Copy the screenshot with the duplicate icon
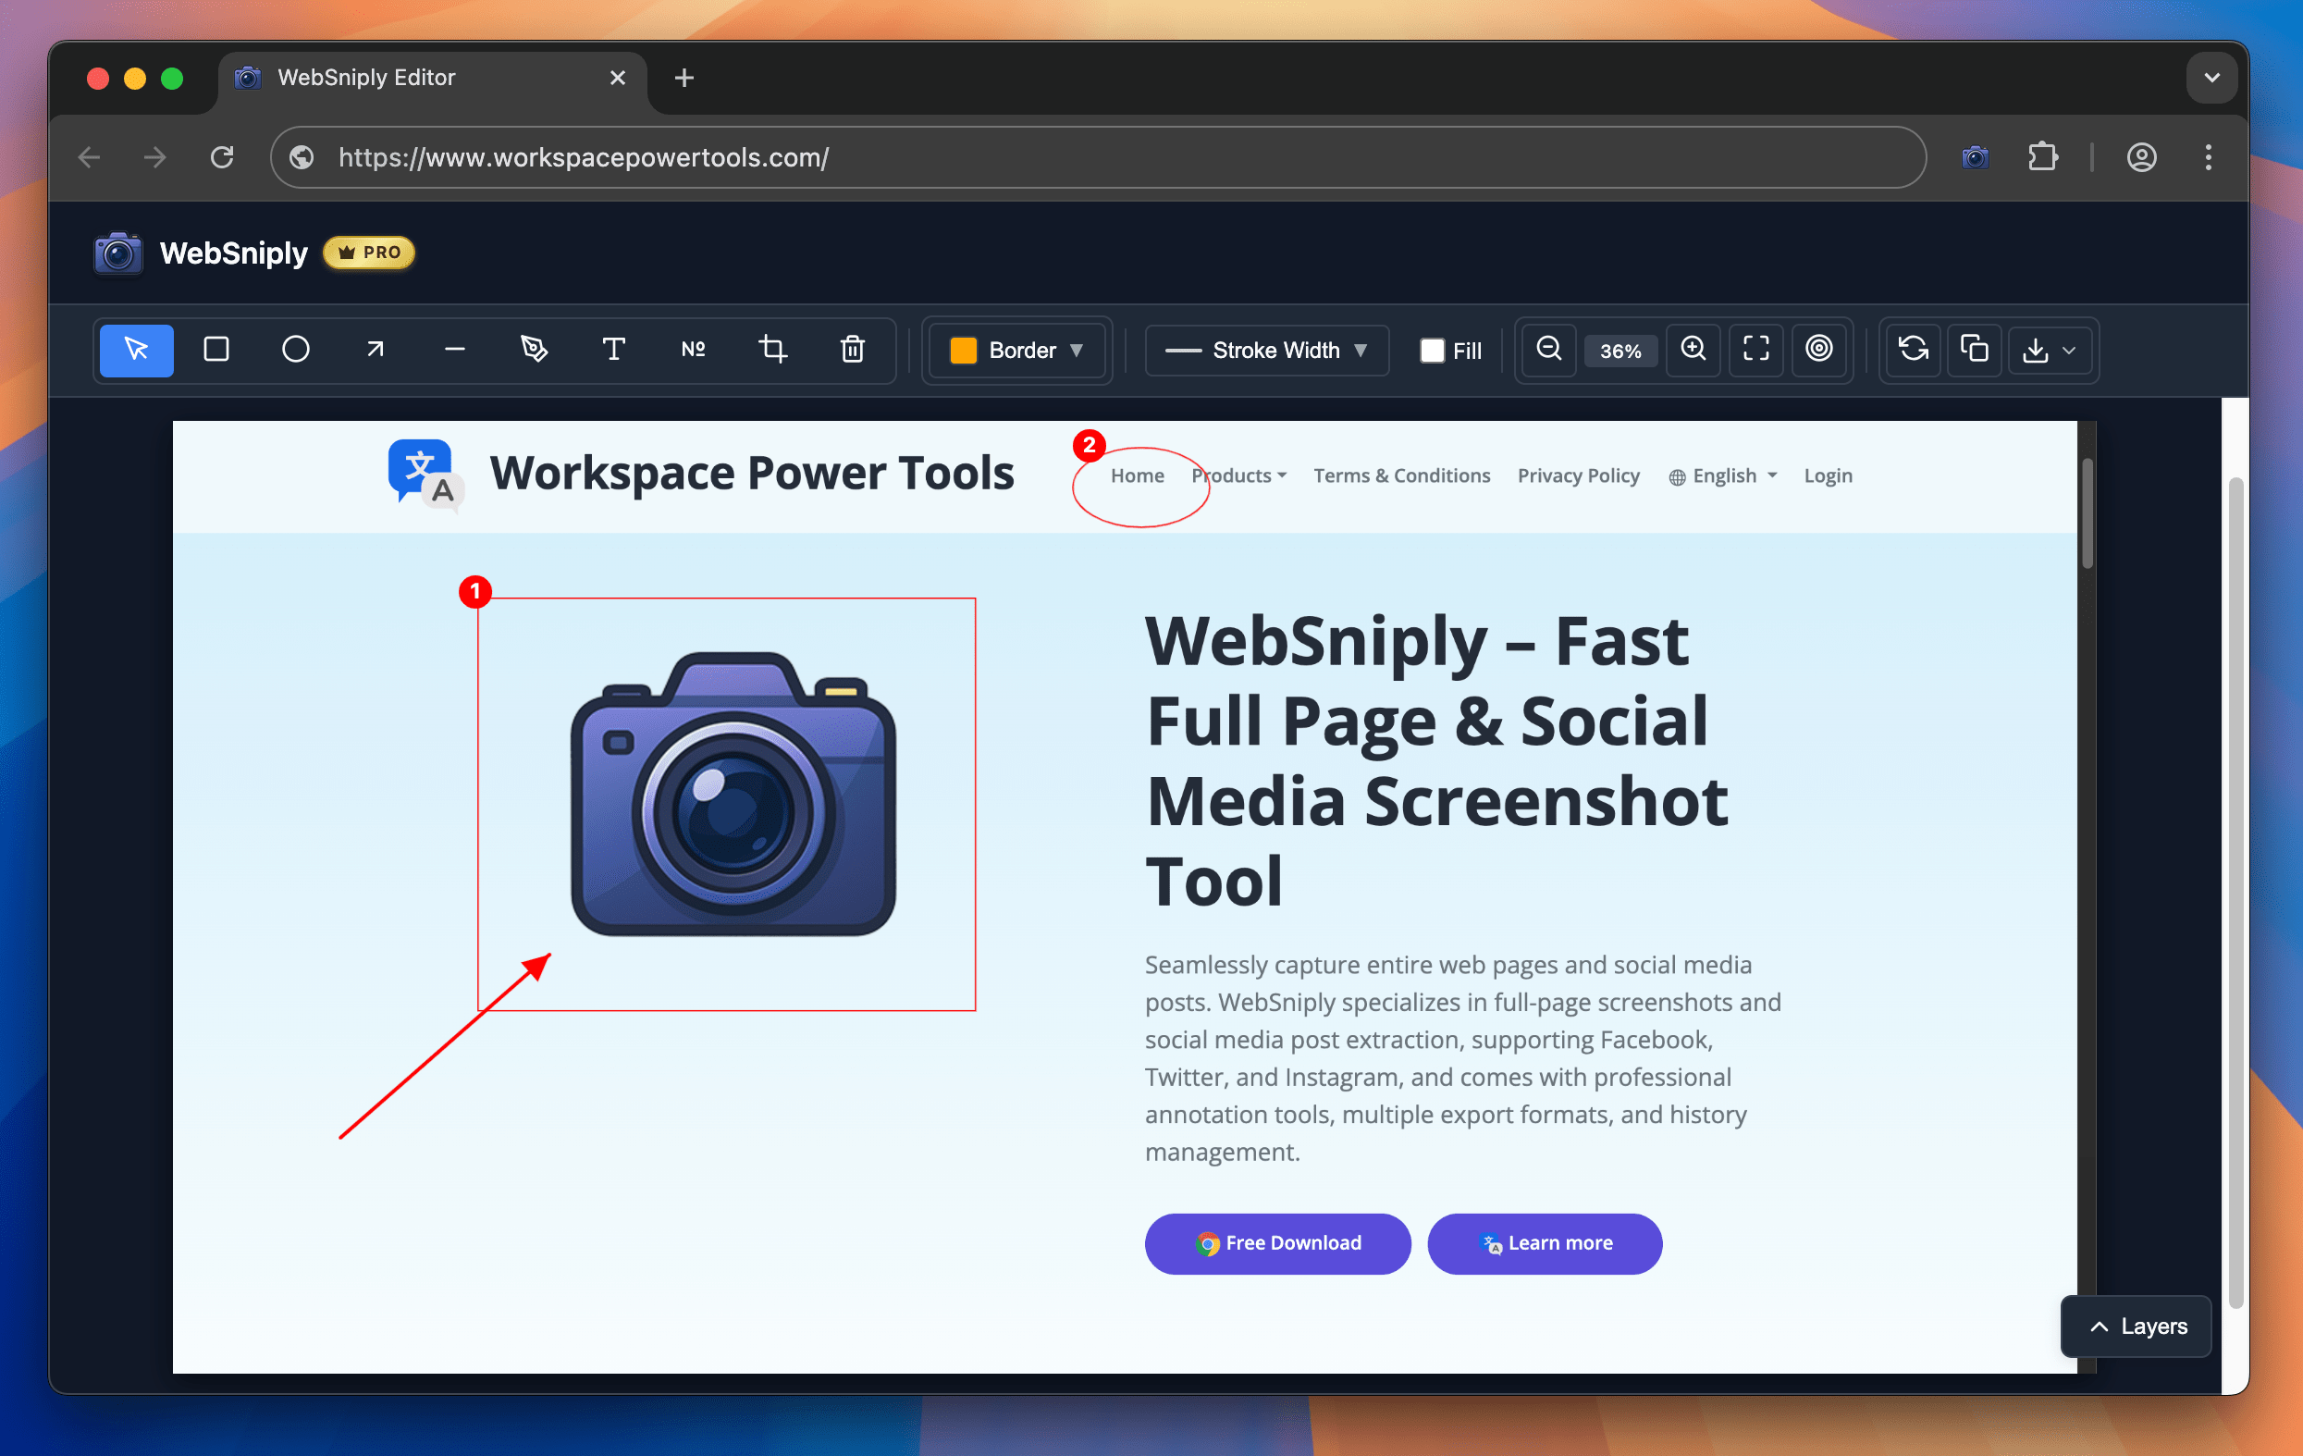2303x1456 pixels. [x=1974, y=349]
